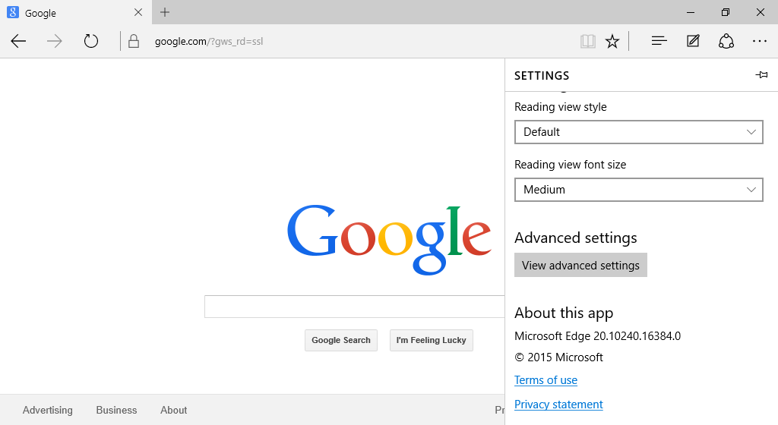This screenshot has height=425, width=778.
Task: Click the Google Search button
Action: point(341,340)
